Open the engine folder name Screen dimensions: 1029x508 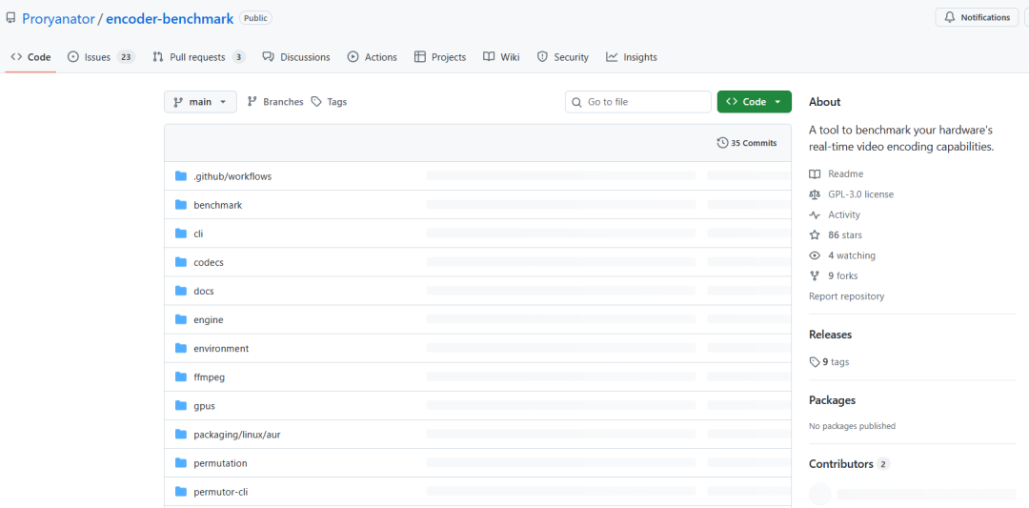click(x=209, y=320)
